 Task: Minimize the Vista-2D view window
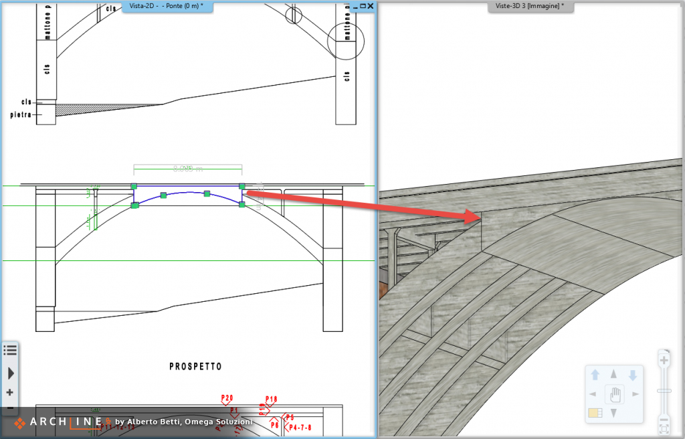click(x=355, y=7)
